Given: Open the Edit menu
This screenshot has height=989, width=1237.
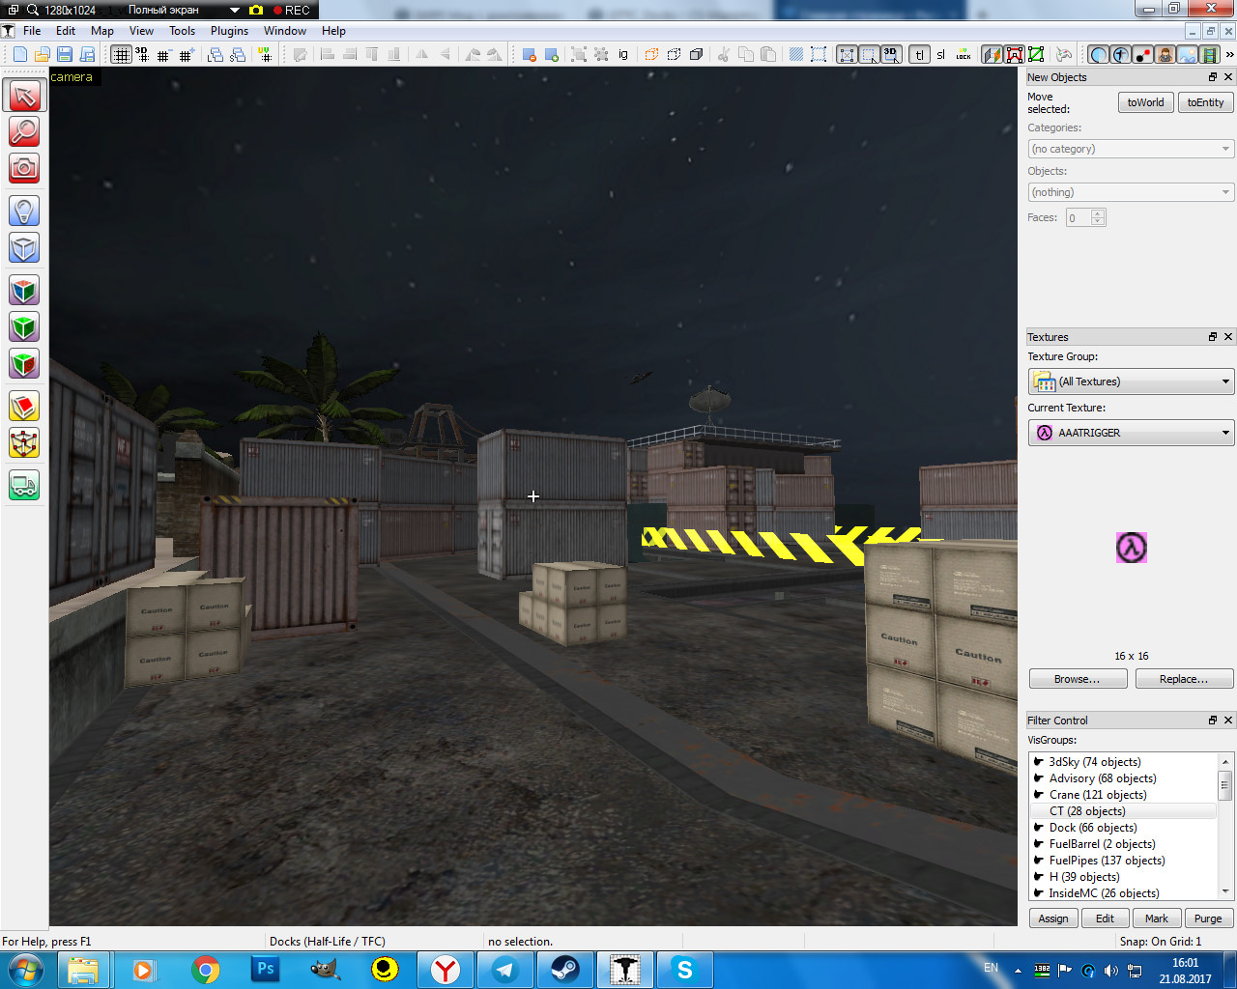Looking at the screenshot, I should [x=66, y=31].
